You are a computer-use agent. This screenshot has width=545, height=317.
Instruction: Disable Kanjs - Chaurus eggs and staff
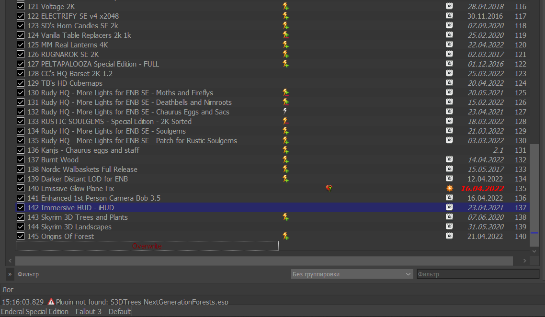pyautogui.click(x=21, y=150)
